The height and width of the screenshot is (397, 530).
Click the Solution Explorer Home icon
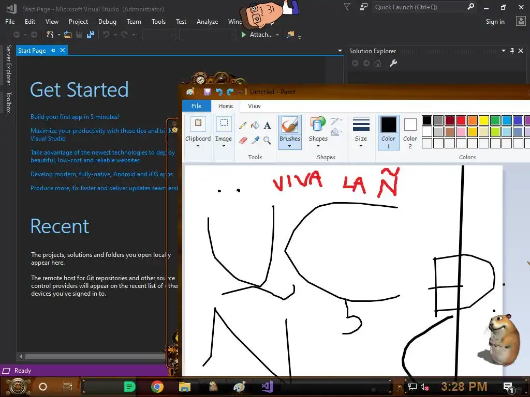coord(378,63)
